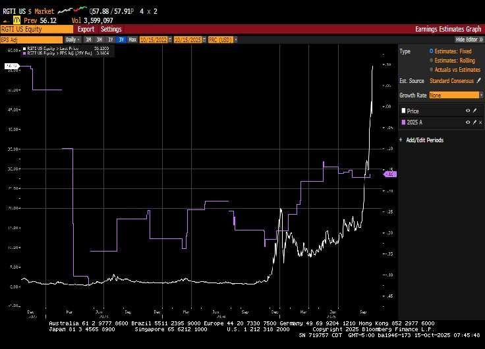Click the Growth Rate label

413,95
